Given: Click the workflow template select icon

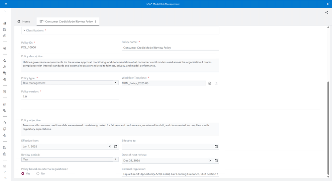Looking at the screenshot, I should [x=210, y=83].
